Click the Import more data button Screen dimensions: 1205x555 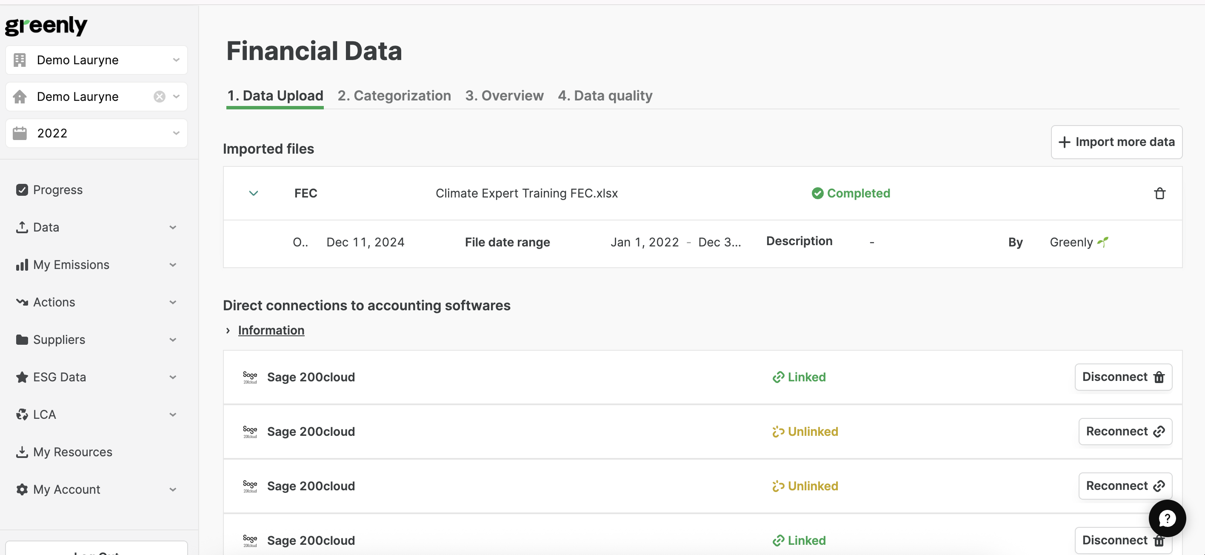(x=1116, y=142)
